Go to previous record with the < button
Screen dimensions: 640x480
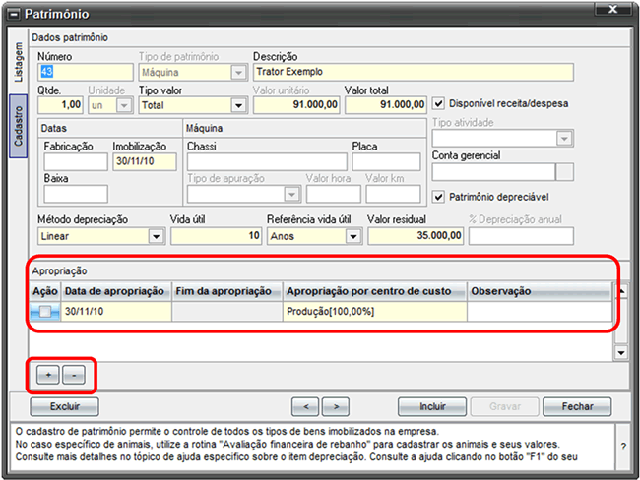point(305,406)
